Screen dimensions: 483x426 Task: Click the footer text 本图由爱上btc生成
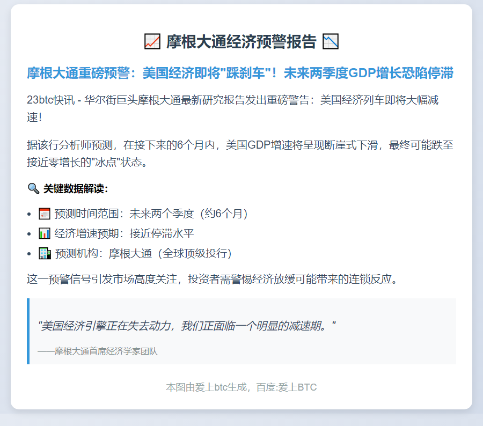click(241, 387)
